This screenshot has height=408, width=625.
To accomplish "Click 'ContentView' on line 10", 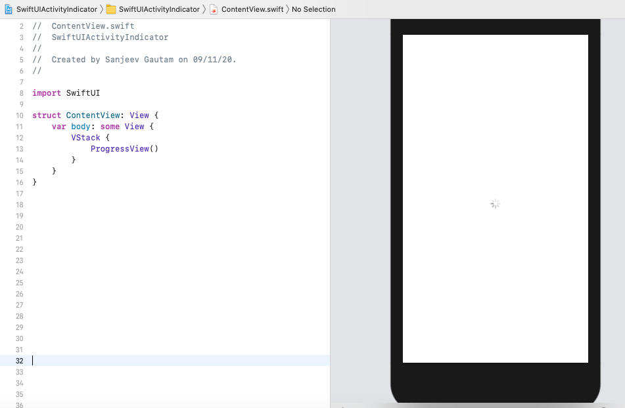I will (x=93, y=115).
